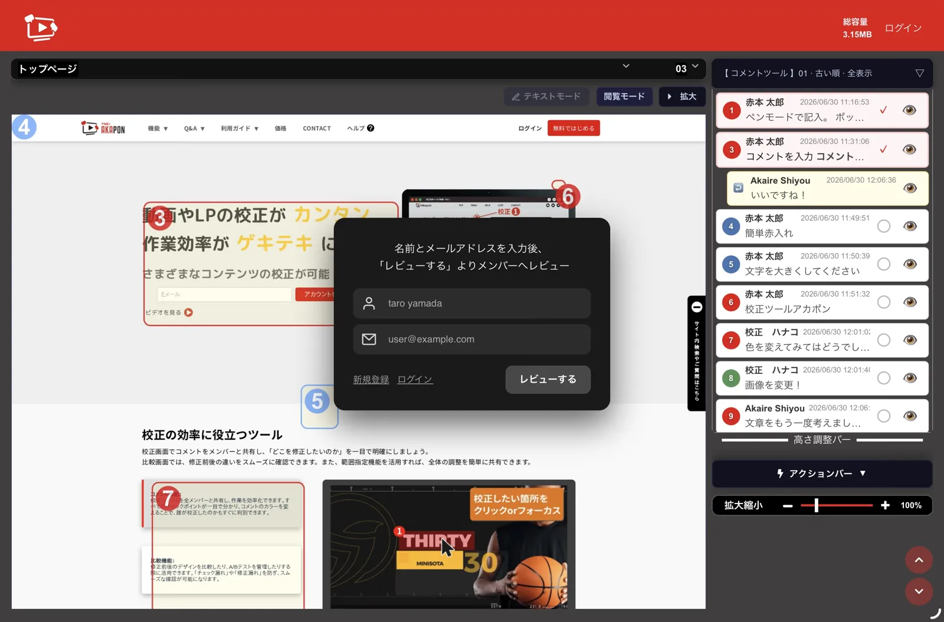This screenshot has width=944, height=622.
Task: Click the blue 4 marker on the canvas
Action: 24,127
